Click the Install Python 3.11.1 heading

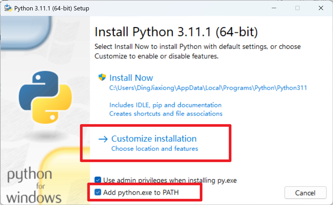click(x=176, y=32)
